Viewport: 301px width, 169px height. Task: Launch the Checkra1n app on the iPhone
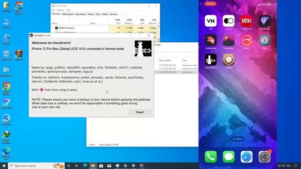tap(211, 60)
